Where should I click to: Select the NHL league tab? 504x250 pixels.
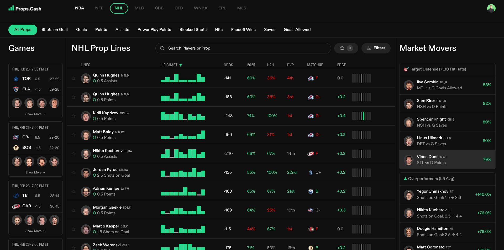(119, 8)
